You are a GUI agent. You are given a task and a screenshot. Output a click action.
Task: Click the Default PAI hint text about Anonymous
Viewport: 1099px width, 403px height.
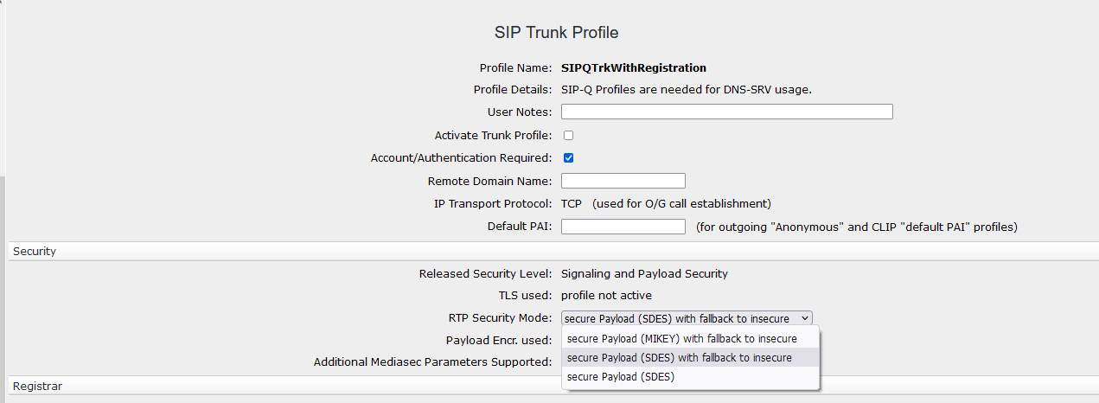point(856,227)
